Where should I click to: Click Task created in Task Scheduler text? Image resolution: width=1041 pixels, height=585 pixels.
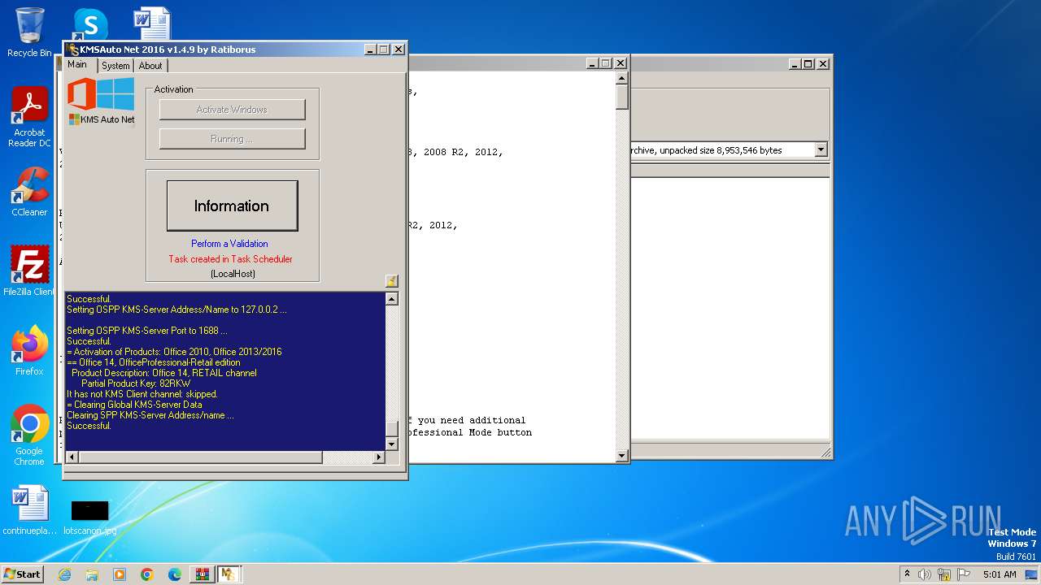pos(230,259)
